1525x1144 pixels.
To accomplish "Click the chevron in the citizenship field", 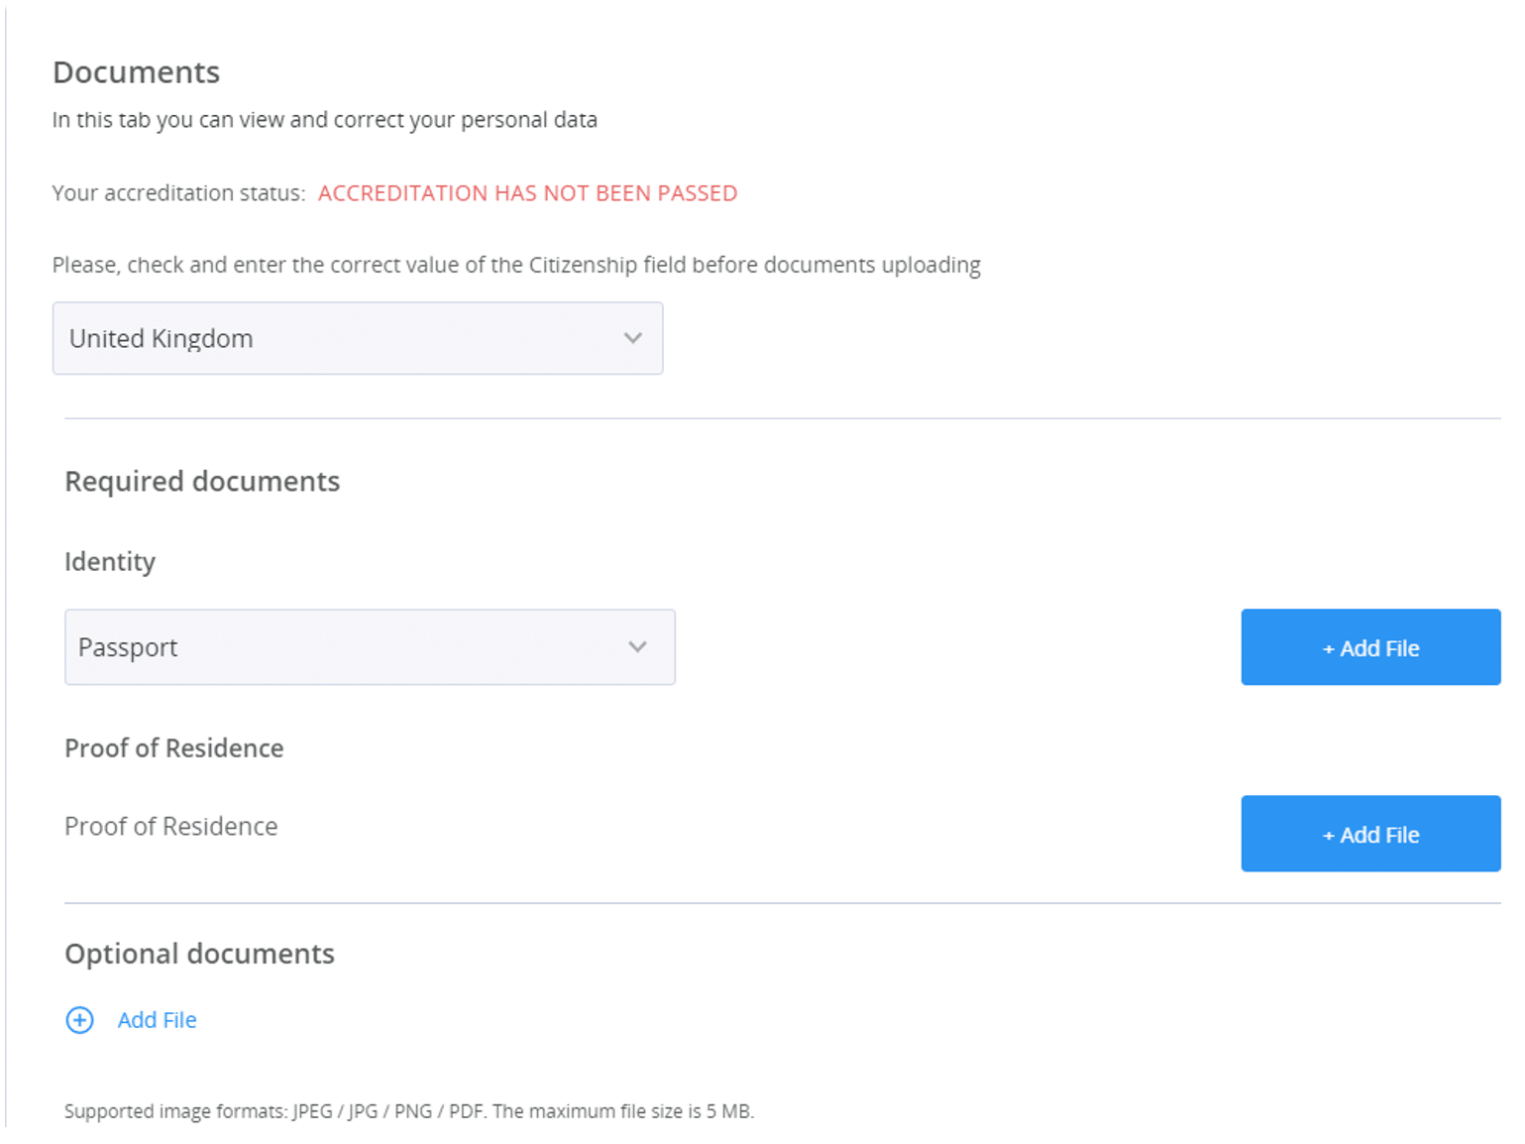I will coord(633,338).
